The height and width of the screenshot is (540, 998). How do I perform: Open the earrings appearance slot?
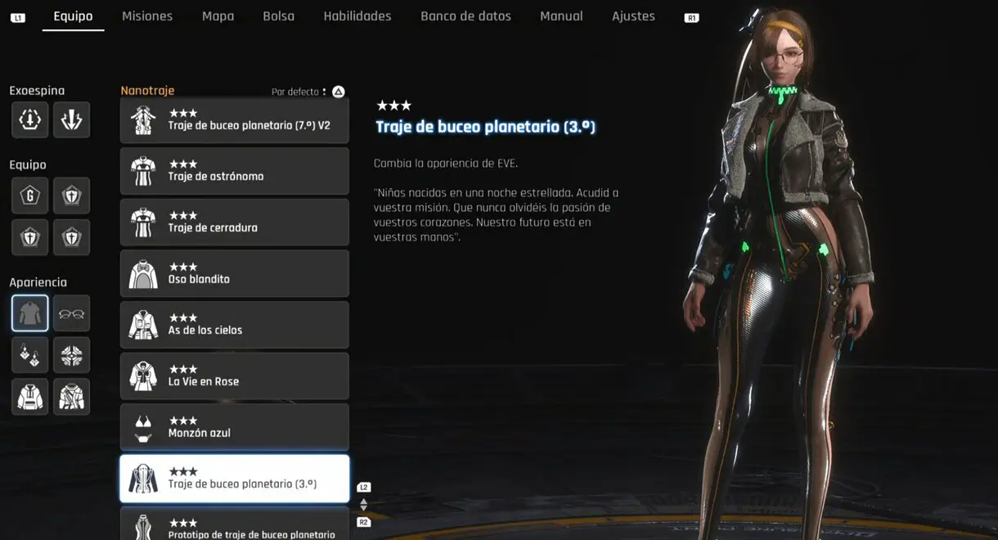29,355
